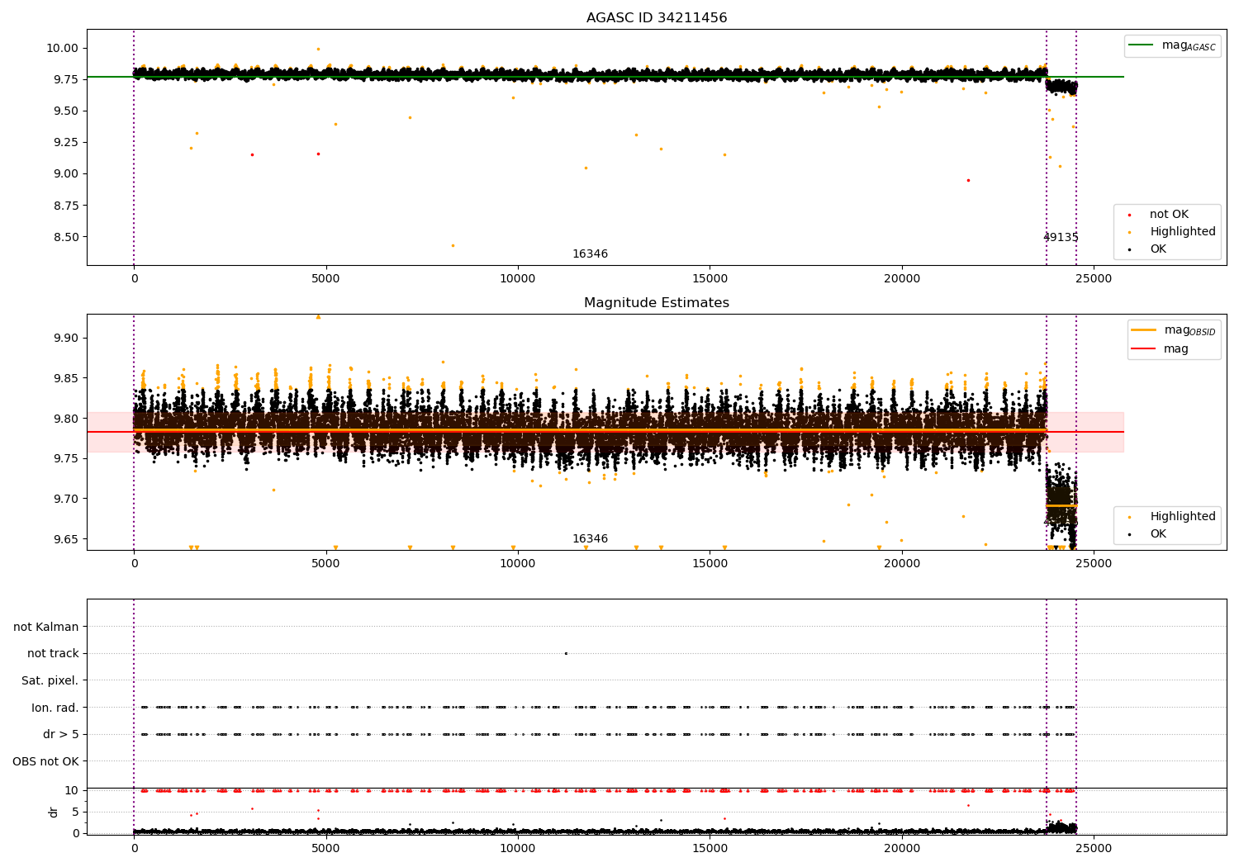Click the 49135 OBSID label
The image size is (1239, 867).
click(x=1061, y=238)
